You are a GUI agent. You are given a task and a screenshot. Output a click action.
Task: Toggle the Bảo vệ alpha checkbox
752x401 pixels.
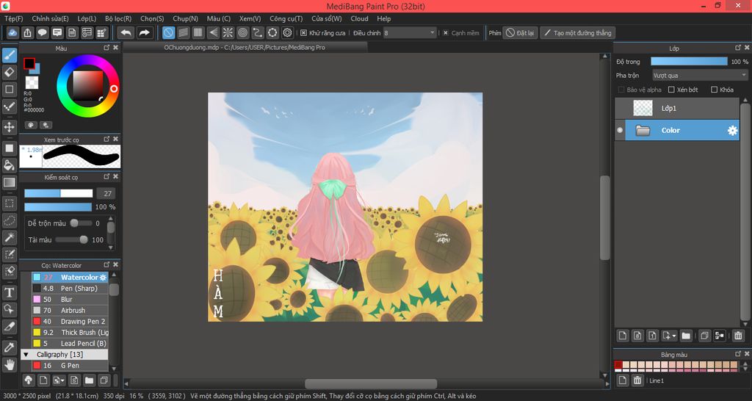point(621,90)
